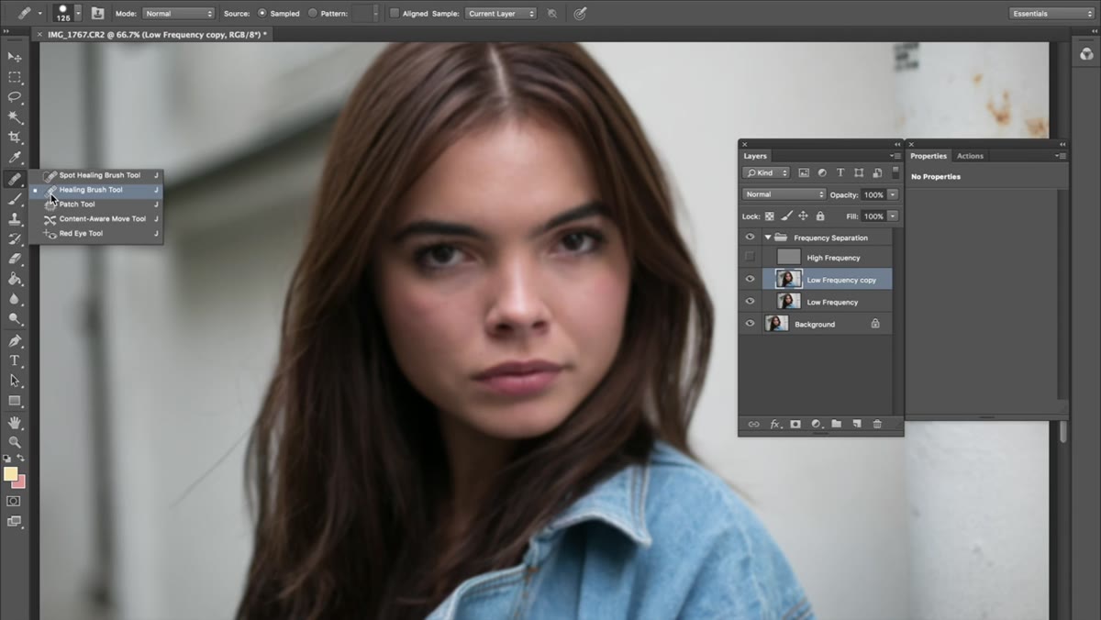Viewport: 1101px width, 620px height.
Task: Hide the Frequency Separation group
Action: coord(750,237)
